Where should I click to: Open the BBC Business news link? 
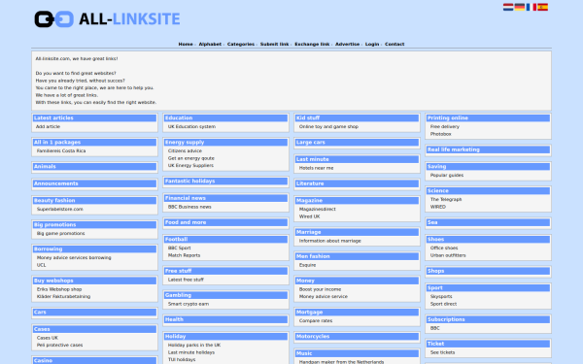(x=189, y=207)
